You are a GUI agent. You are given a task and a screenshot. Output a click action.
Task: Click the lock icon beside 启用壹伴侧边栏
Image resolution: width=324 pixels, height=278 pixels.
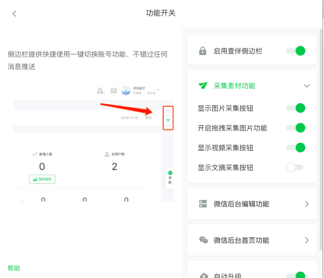coord(203,51)
